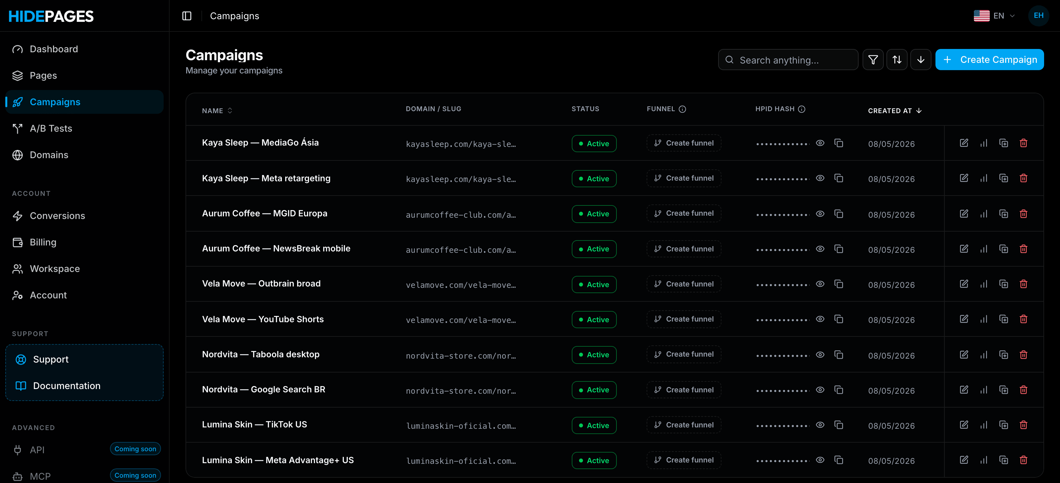Image resolution: width=1060 pixels, height=483 pixels.
Task: Open stats for Nordvita — Taboola desktop
Action: point(983,355)
